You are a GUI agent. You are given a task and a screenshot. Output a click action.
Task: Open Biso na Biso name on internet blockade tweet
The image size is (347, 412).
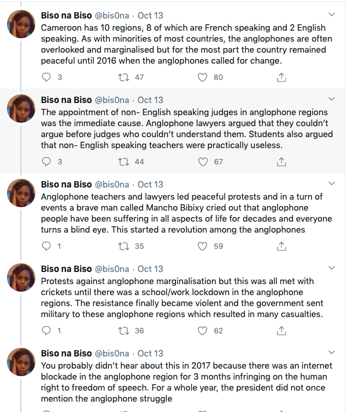pyautogui.click(x=66, y=354)
